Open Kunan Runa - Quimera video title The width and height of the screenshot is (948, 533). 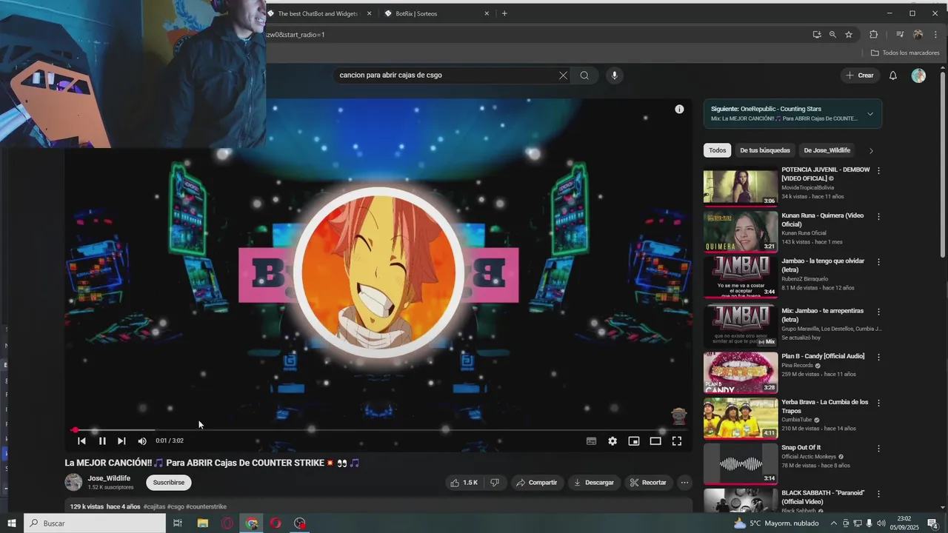point(823,220)
